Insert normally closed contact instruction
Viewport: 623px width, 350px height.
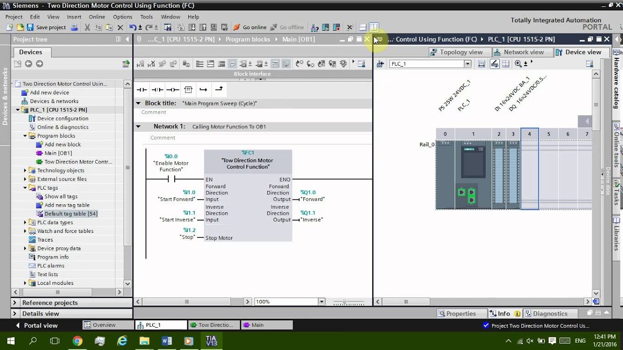157,89
